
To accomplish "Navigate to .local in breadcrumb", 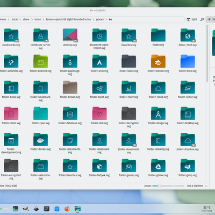I will coord(15,19).
